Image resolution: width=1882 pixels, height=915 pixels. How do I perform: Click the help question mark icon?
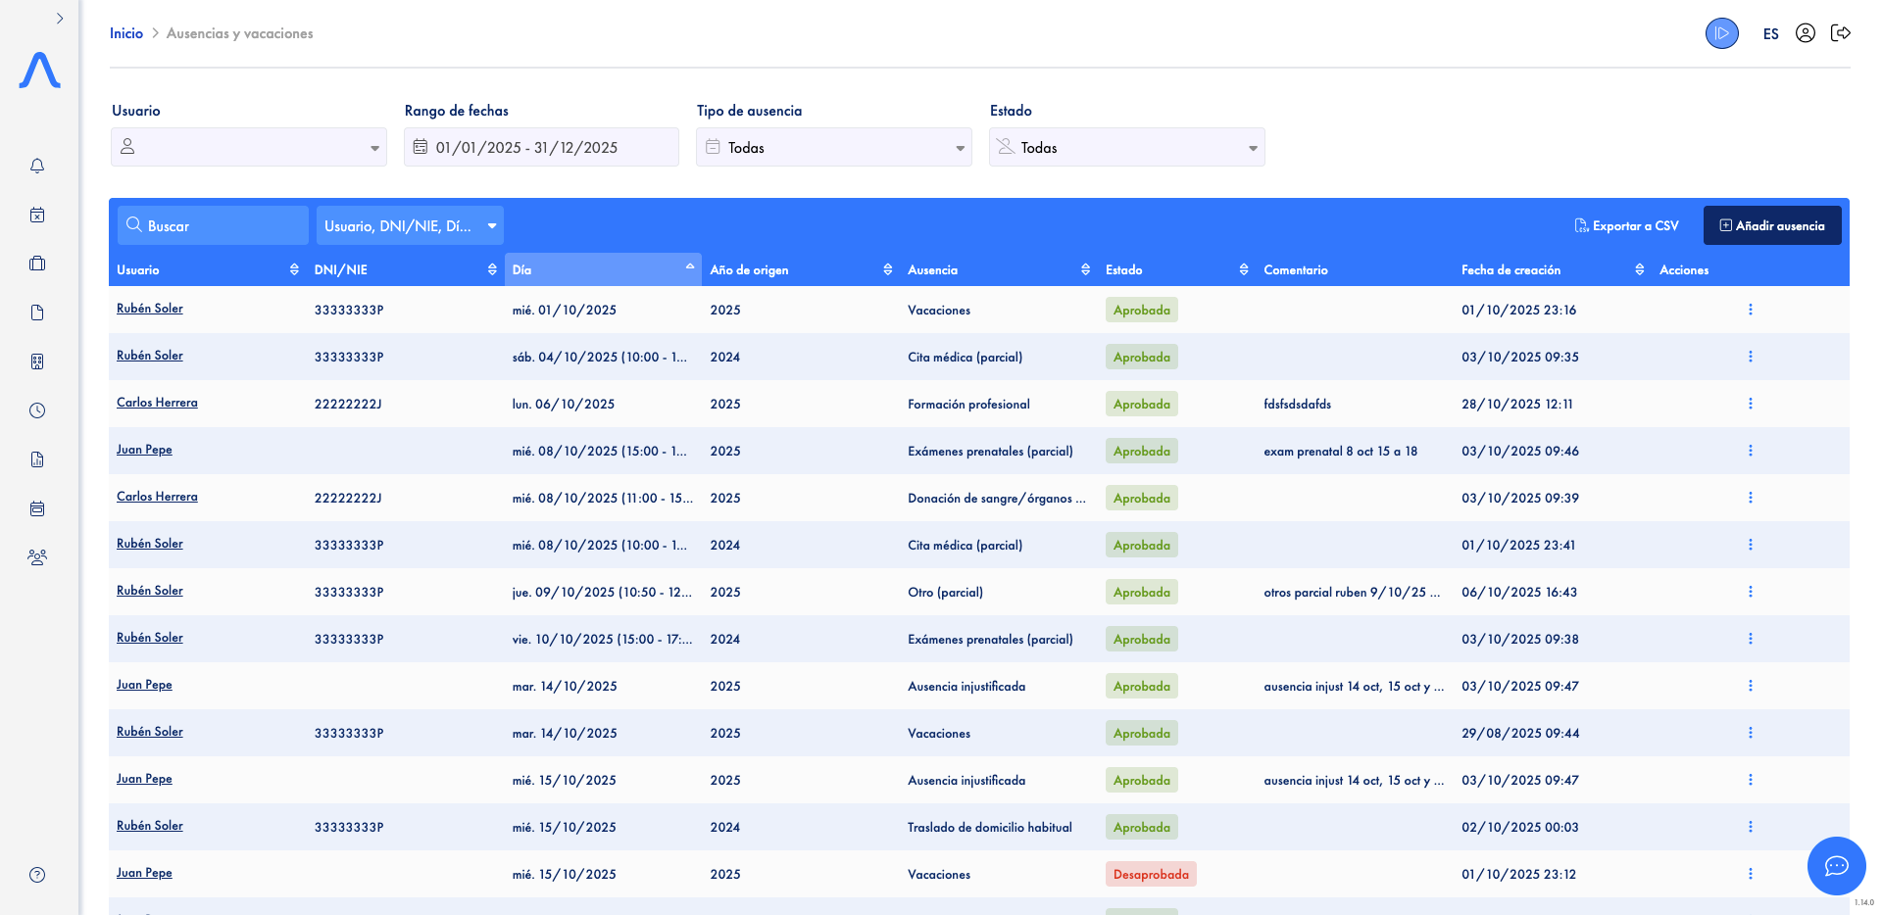click(x=37, y=875)
